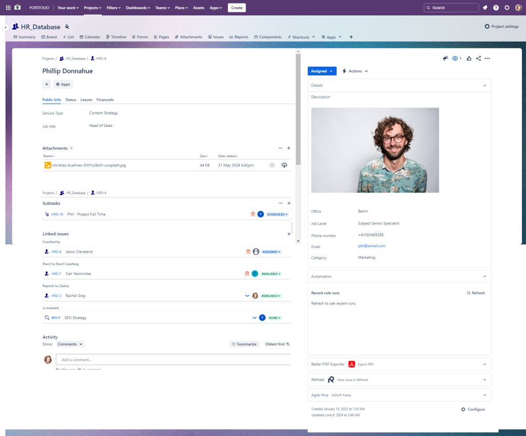Viewport: 526px width, 436px height.
Task: Like the issue with the thumbs-up icon
Action: (x=468, y=58)
